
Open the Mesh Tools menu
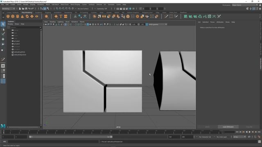coord(65,4)
